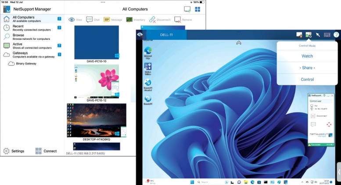Open the terminal icon on remote taskbar
Viewport: 341px width, 185px height.
(x=266, y=182)
